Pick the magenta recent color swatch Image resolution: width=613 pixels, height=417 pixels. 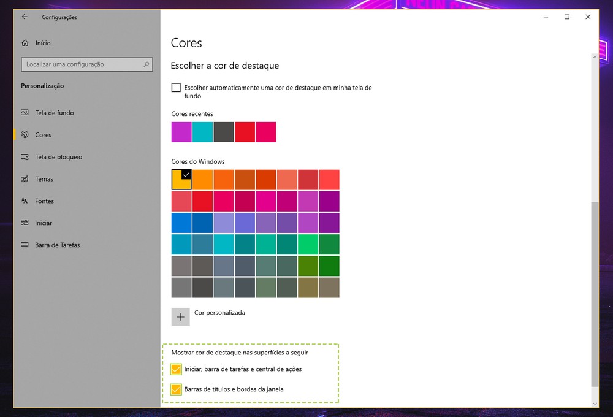click(181, 132)
